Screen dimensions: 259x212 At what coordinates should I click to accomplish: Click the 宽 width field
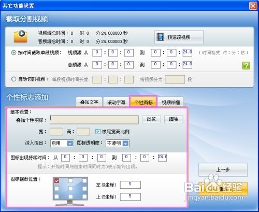[x=56, y=132]
